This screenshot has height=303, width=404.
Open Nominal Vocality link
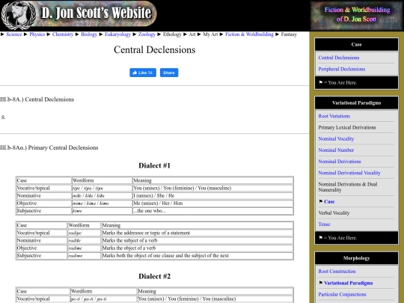click(336, 139)
